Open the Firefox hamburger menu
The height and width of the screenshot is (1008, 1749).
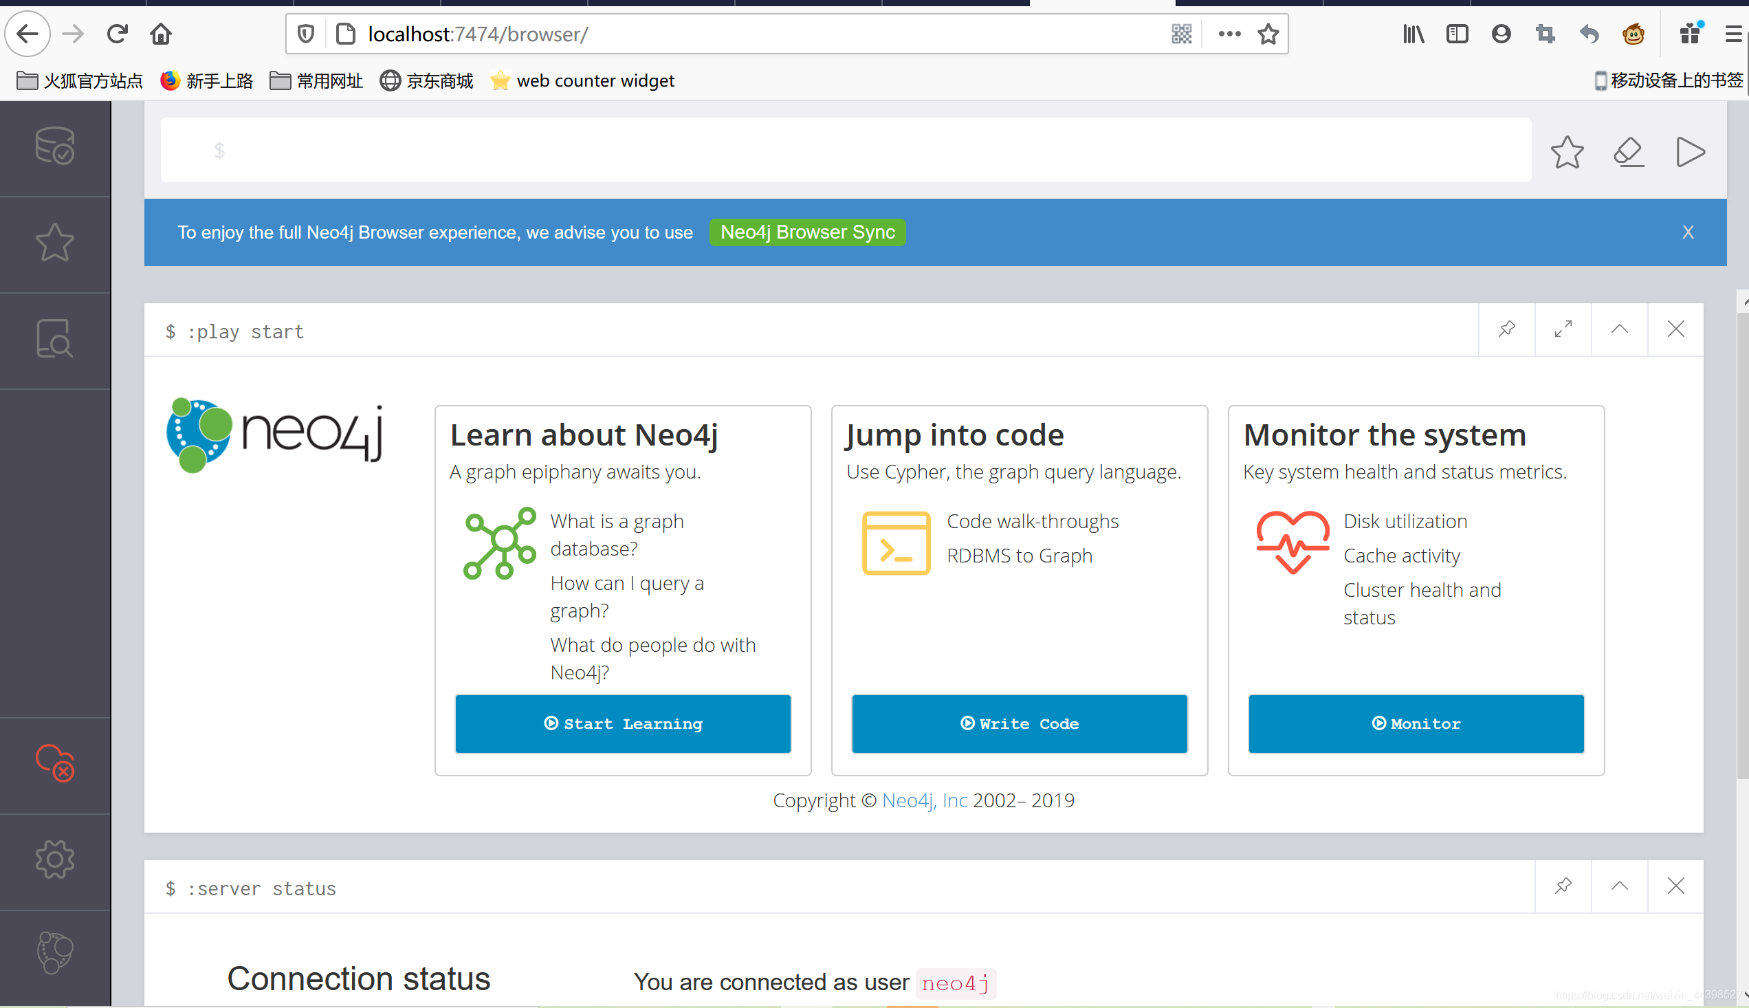point(1732,33)
